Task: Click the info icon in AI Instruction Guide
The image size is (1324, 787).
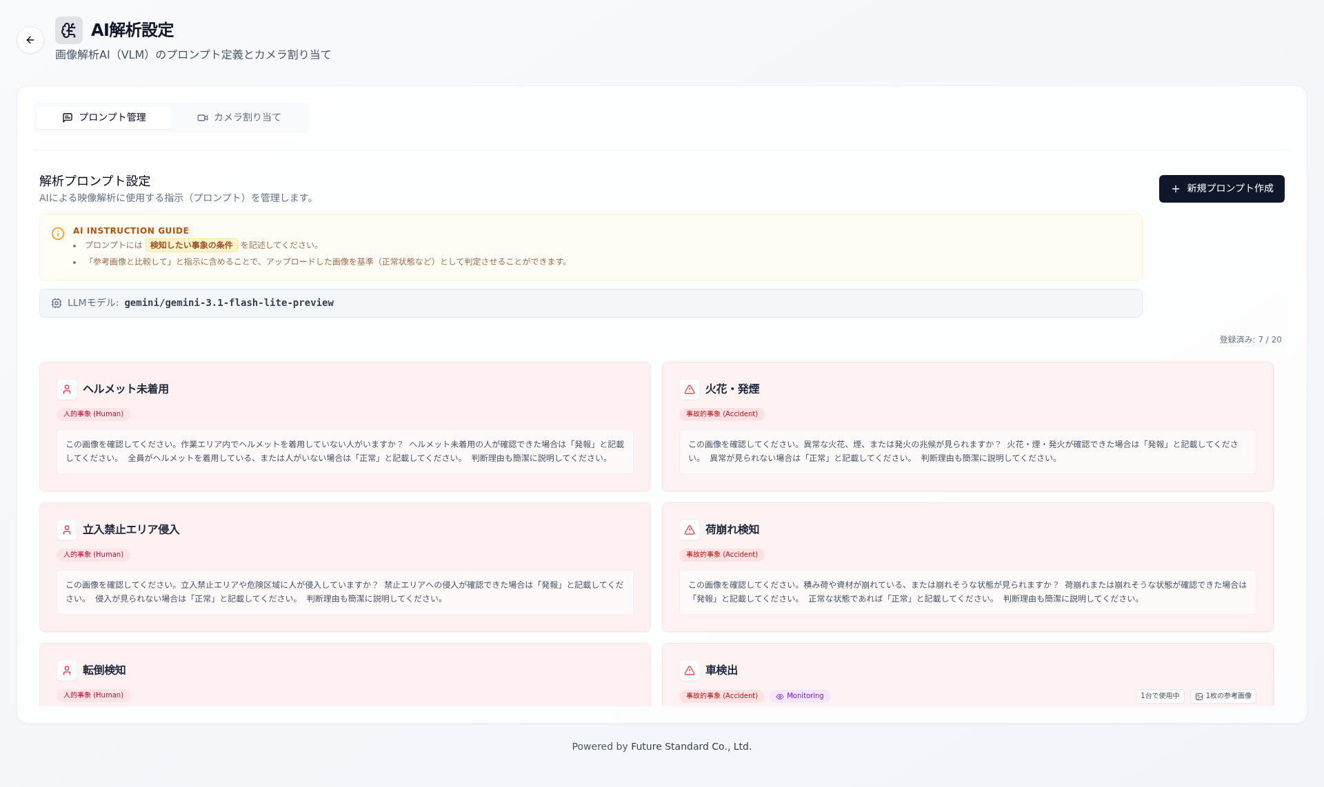Action: pyautogui.click(x=58, y=234)
